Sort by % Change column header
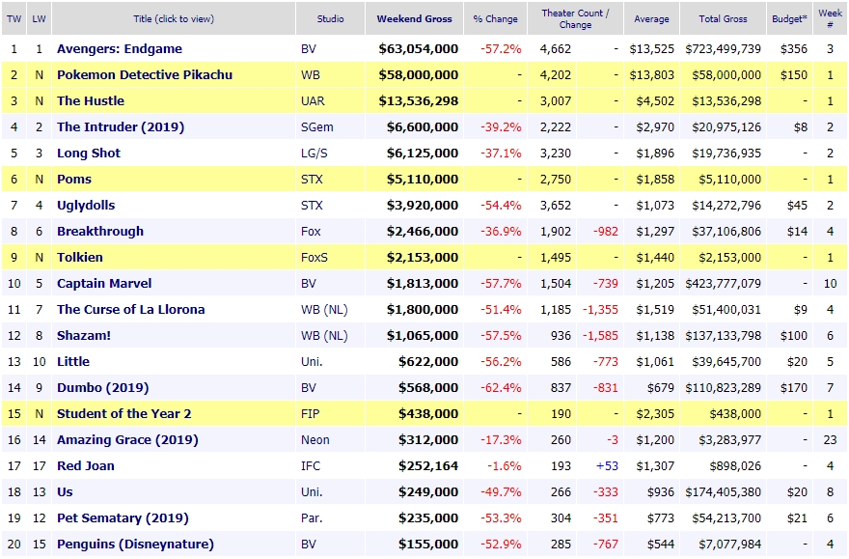The image size is (849, 559). tap(496, 19)
